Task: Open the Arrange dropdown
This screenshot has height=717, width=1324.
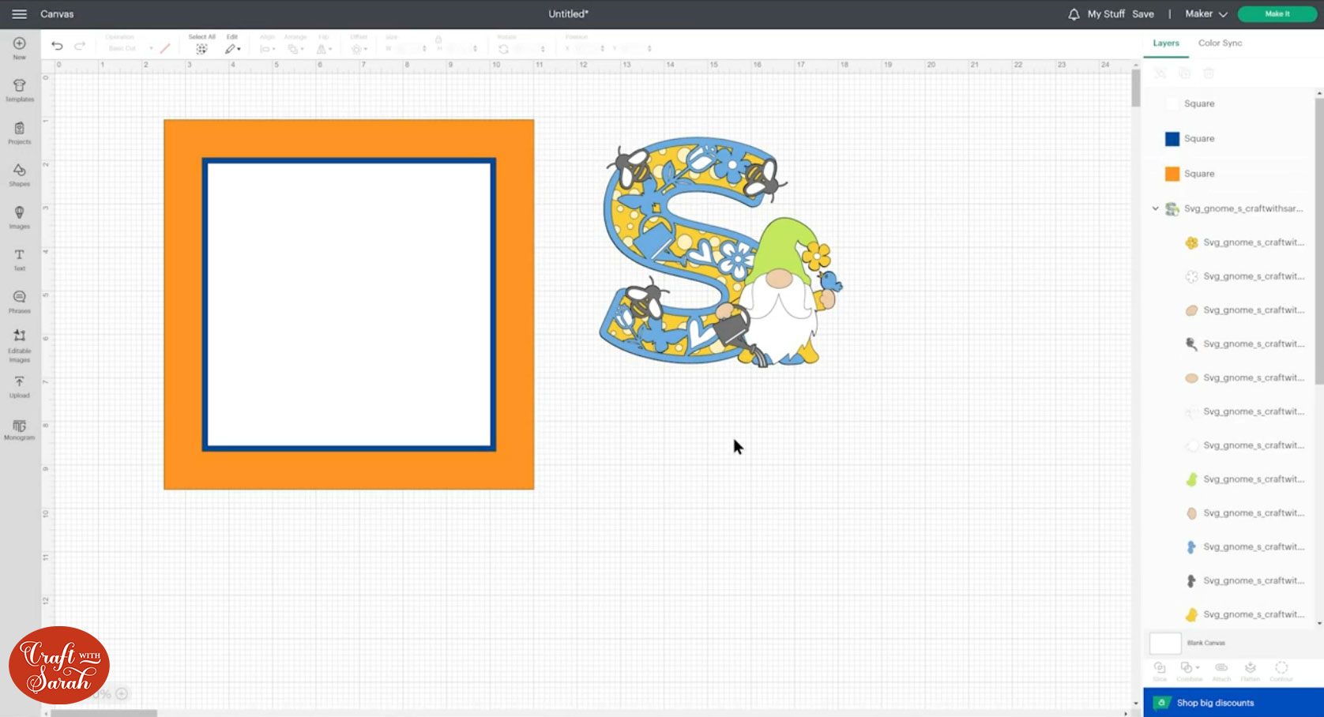Action: click(295, 49)
